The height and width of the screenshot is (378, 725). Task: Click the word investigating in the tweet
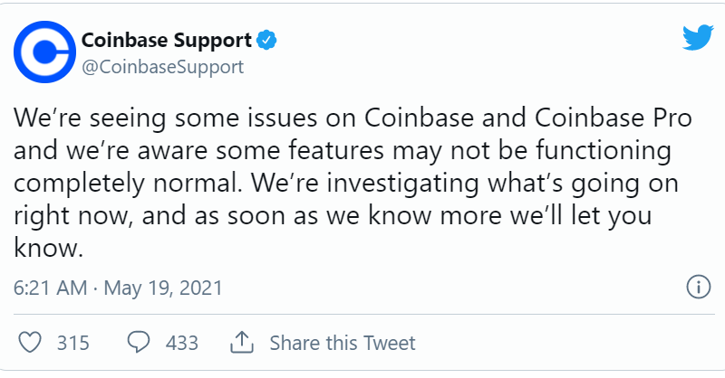tap(402, 184)
